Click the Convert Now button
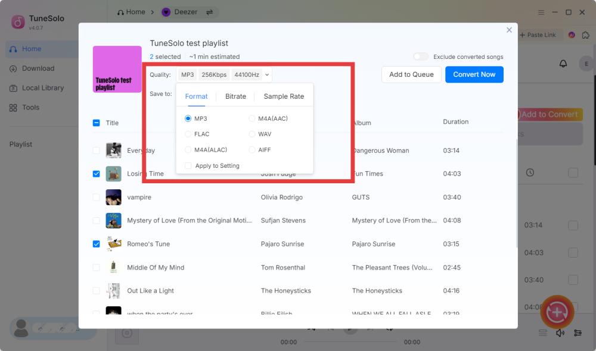This screenshot has height=351, width=596. (474, 74)
